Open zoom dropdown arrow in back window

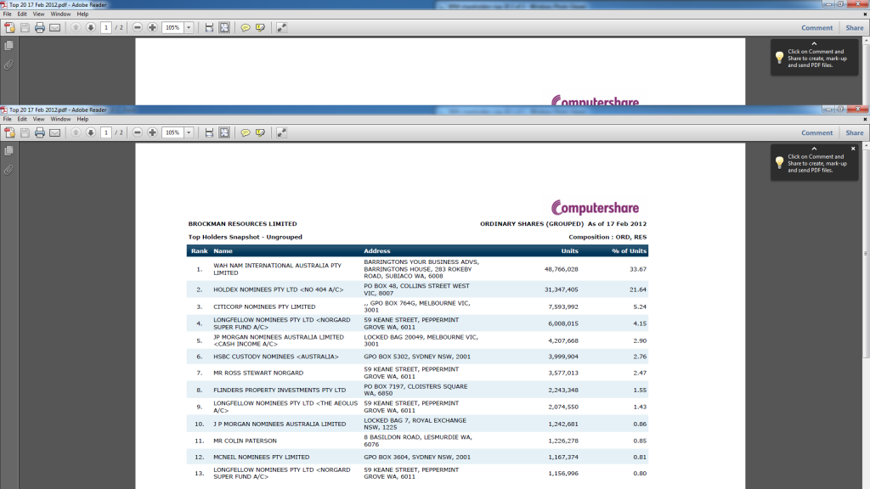[x=189, y=27]
